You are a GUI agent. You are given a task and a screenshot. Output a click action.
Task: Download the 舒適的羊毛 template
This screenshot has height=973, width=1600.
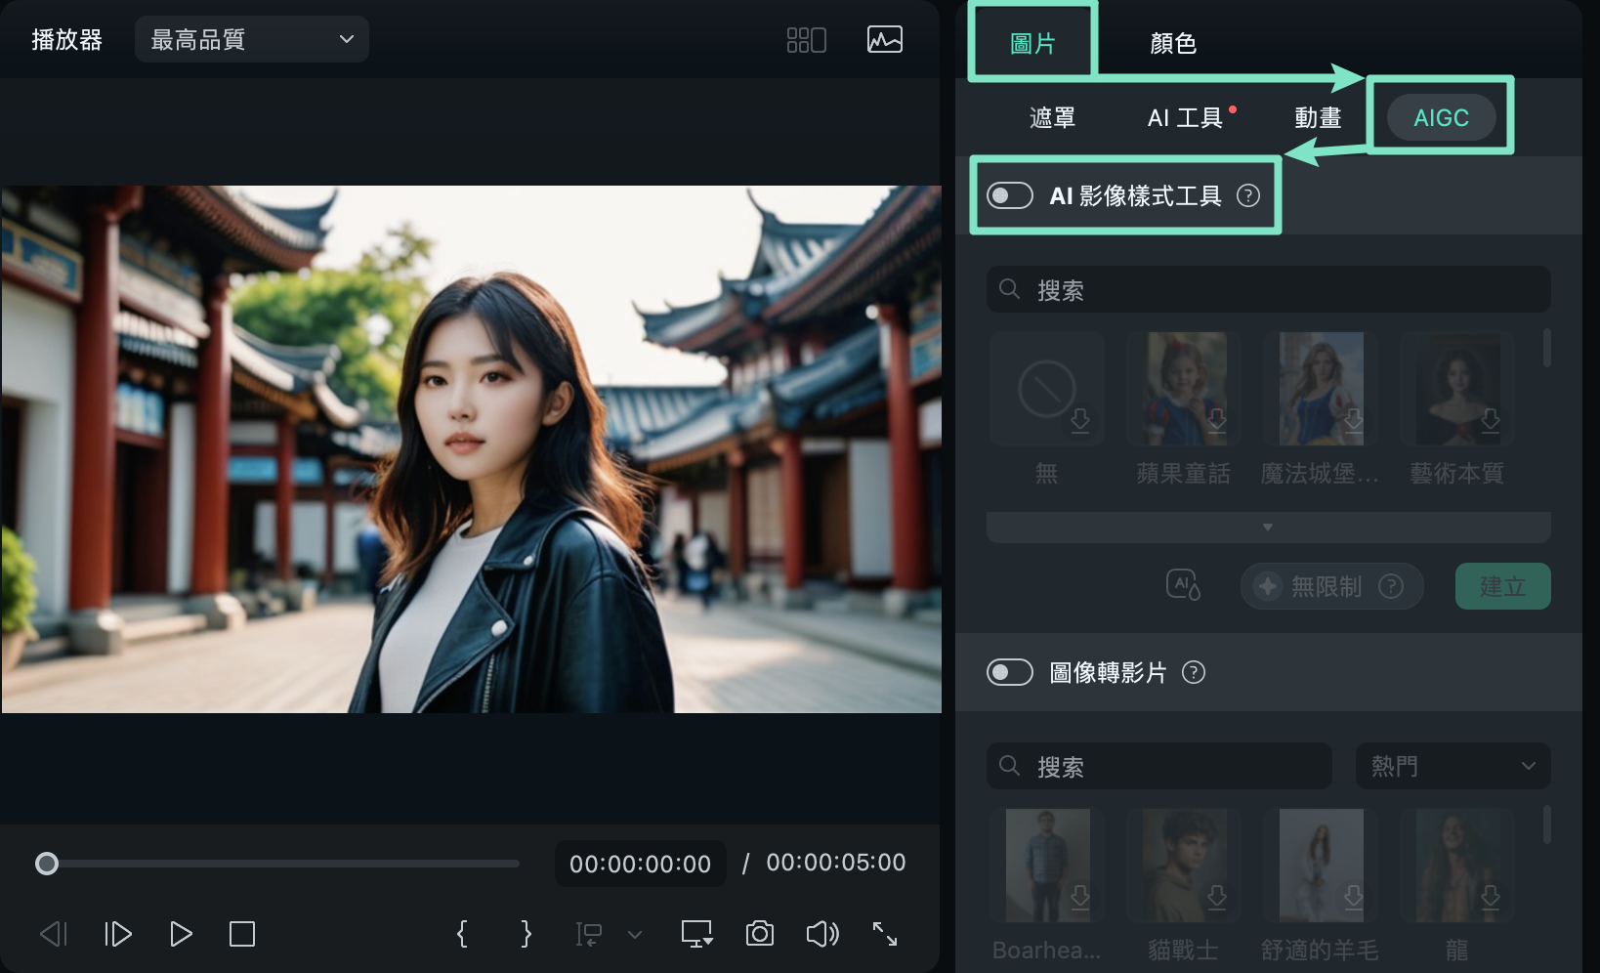pyautogui.click(x=1354, y=898)
